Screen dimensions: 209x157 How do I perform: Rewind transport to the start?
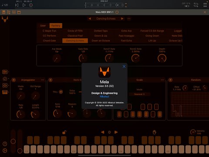[x=17, y=5]
